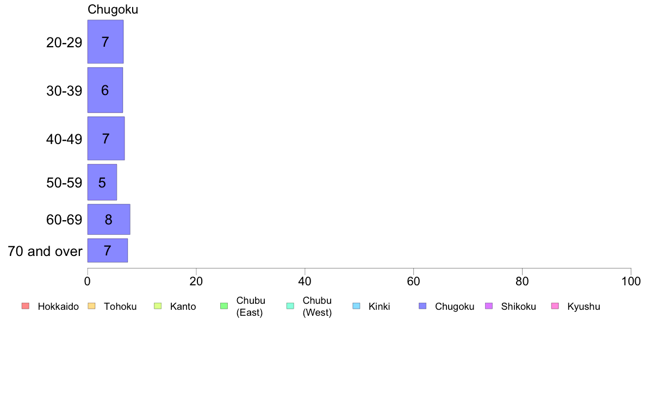The height and width of the screenshot is (400, 646).
Task: Select the 40-49 age group bar
Action: 106,139
